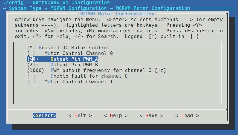238x135 pixels.
Task: Enable the Motor Control Channel 1 checkbox
Action: 31,81
